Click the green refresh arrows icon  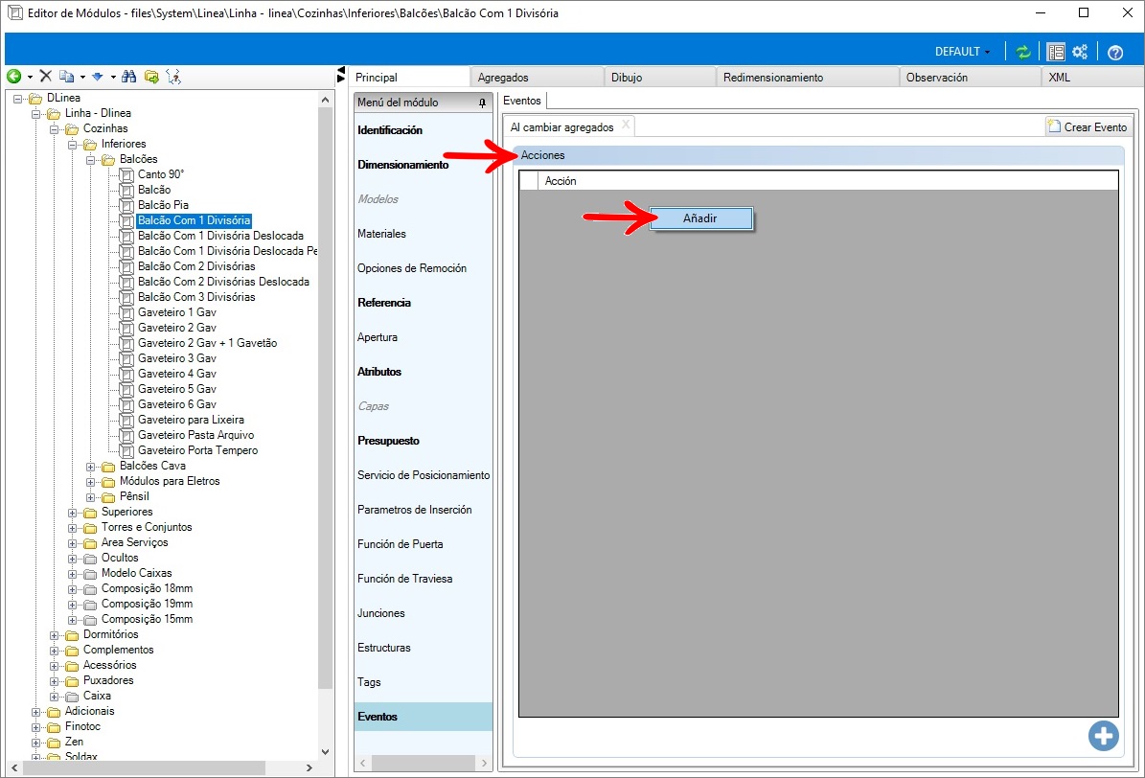[x=1023, y=52]
